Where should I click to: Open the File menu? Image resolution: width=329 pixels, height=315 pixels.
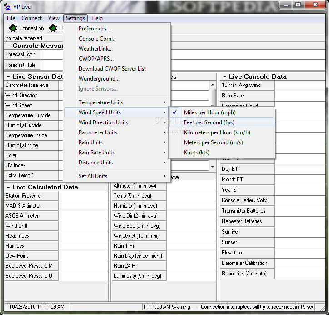pos(11,18)
